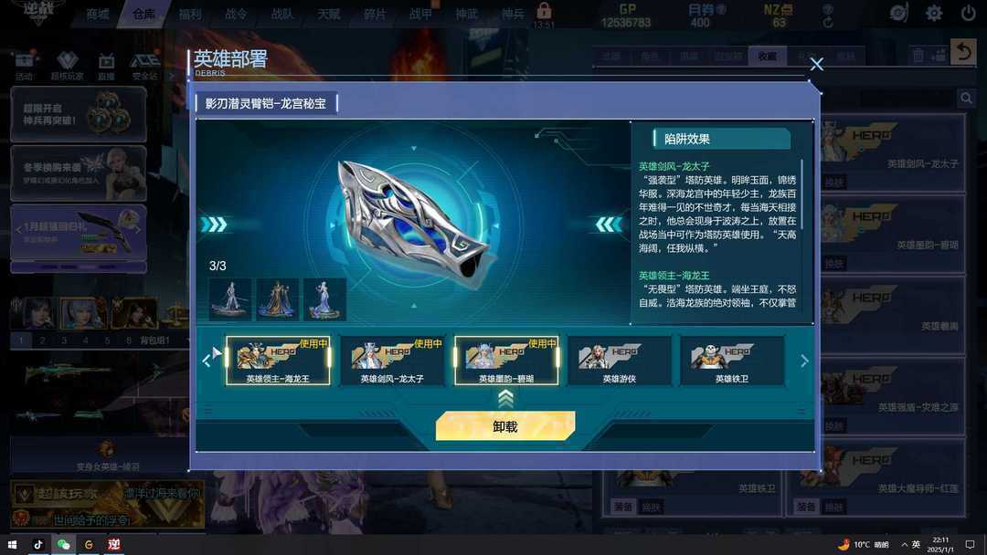Click the Windows Start button

12,544
